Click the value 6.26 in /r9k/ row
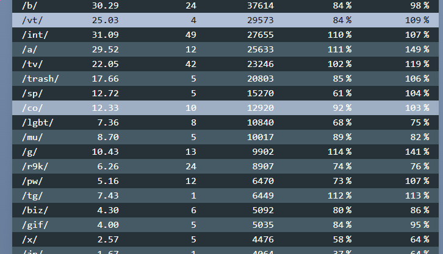Image resolution: width=443 pixels, height=254 pixels. (108, 167)
